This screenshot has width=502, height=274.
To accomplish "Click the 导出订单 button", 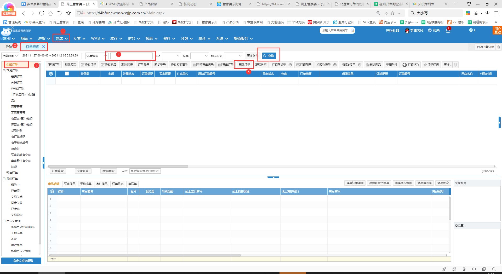I will (x=226, y=65).
